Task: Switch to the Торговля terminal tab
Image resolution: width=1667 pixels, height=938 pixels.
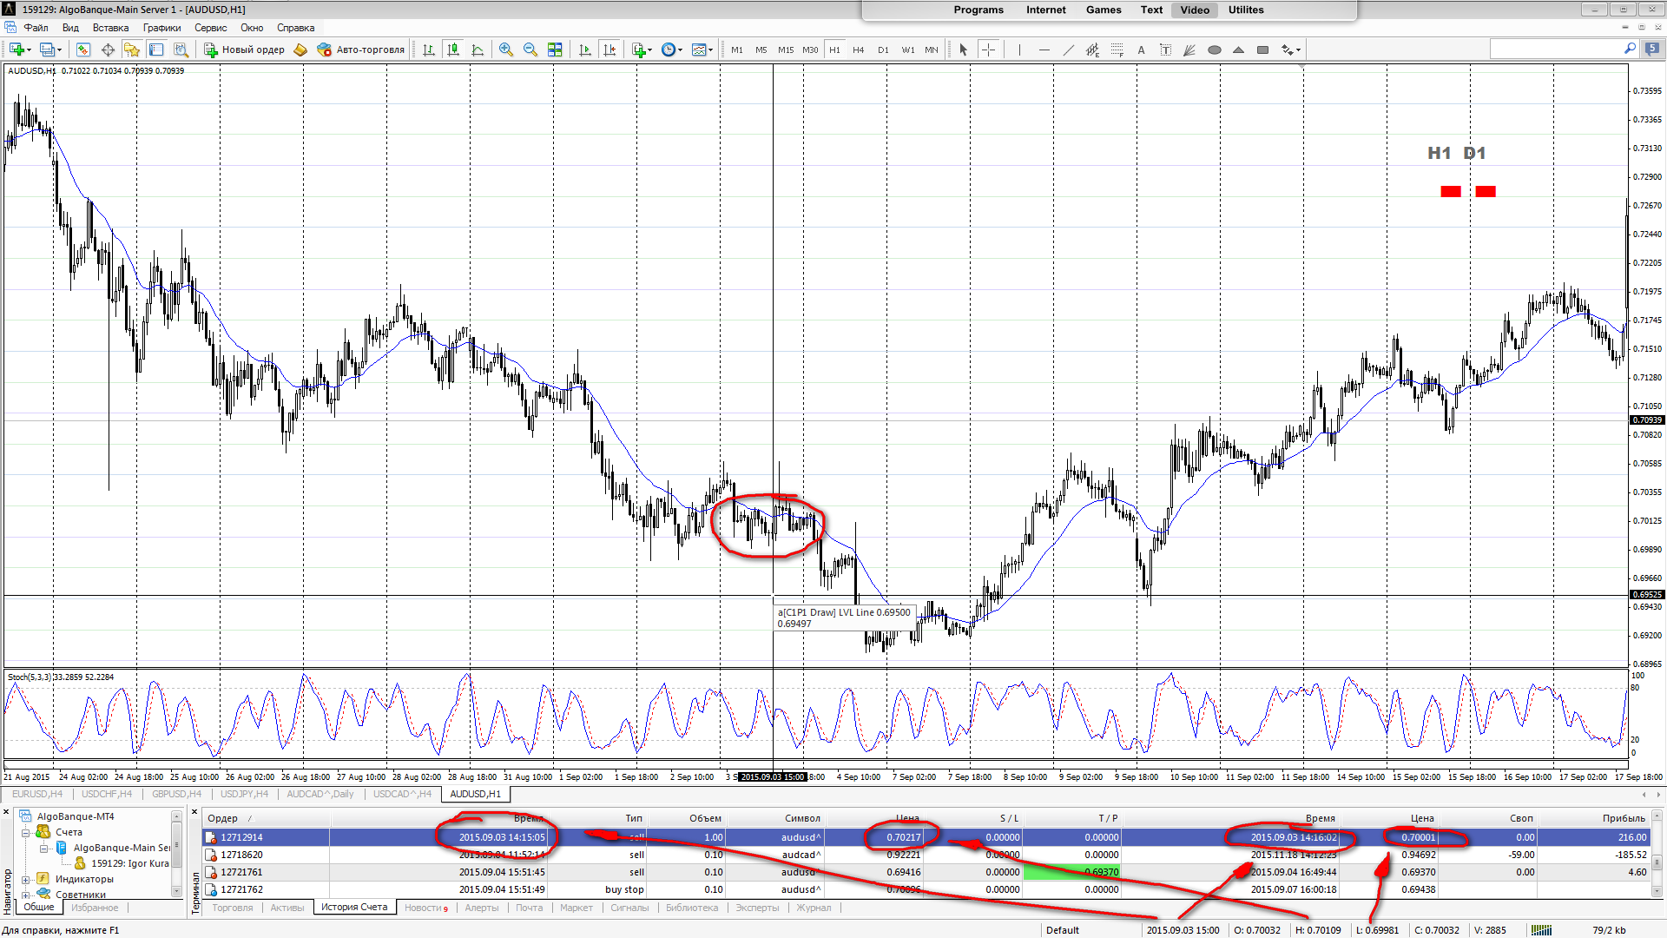Action: [x=233, y=908]
